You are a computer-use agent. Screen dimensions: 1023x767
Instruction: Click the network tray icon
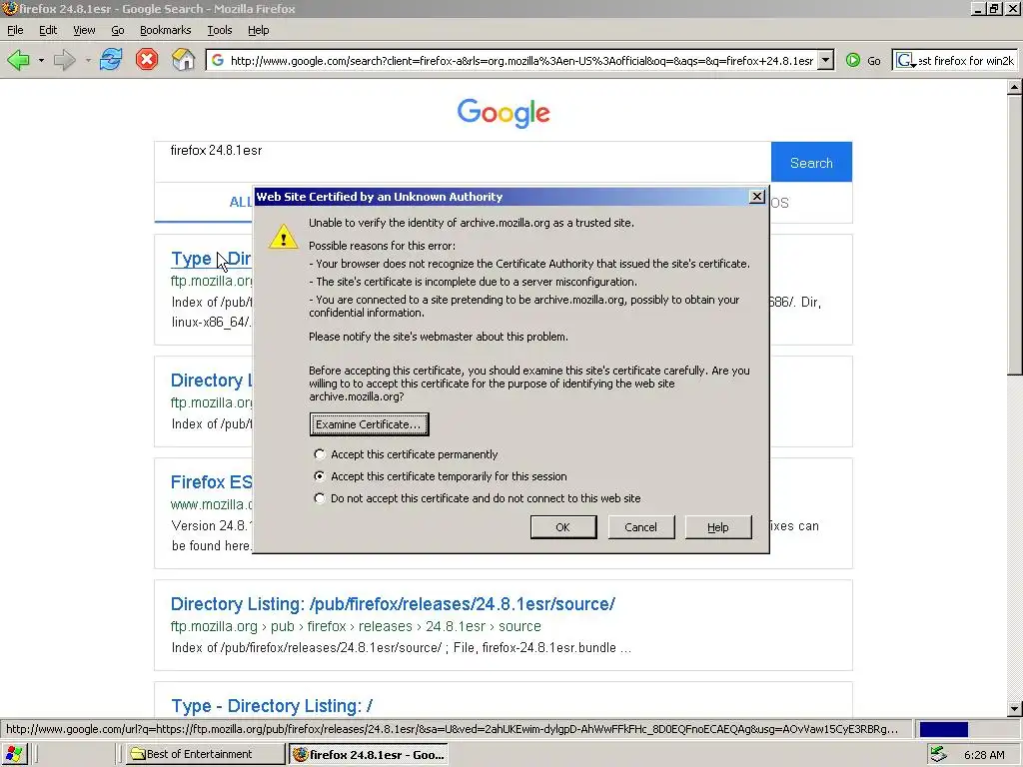pos(938,755)
